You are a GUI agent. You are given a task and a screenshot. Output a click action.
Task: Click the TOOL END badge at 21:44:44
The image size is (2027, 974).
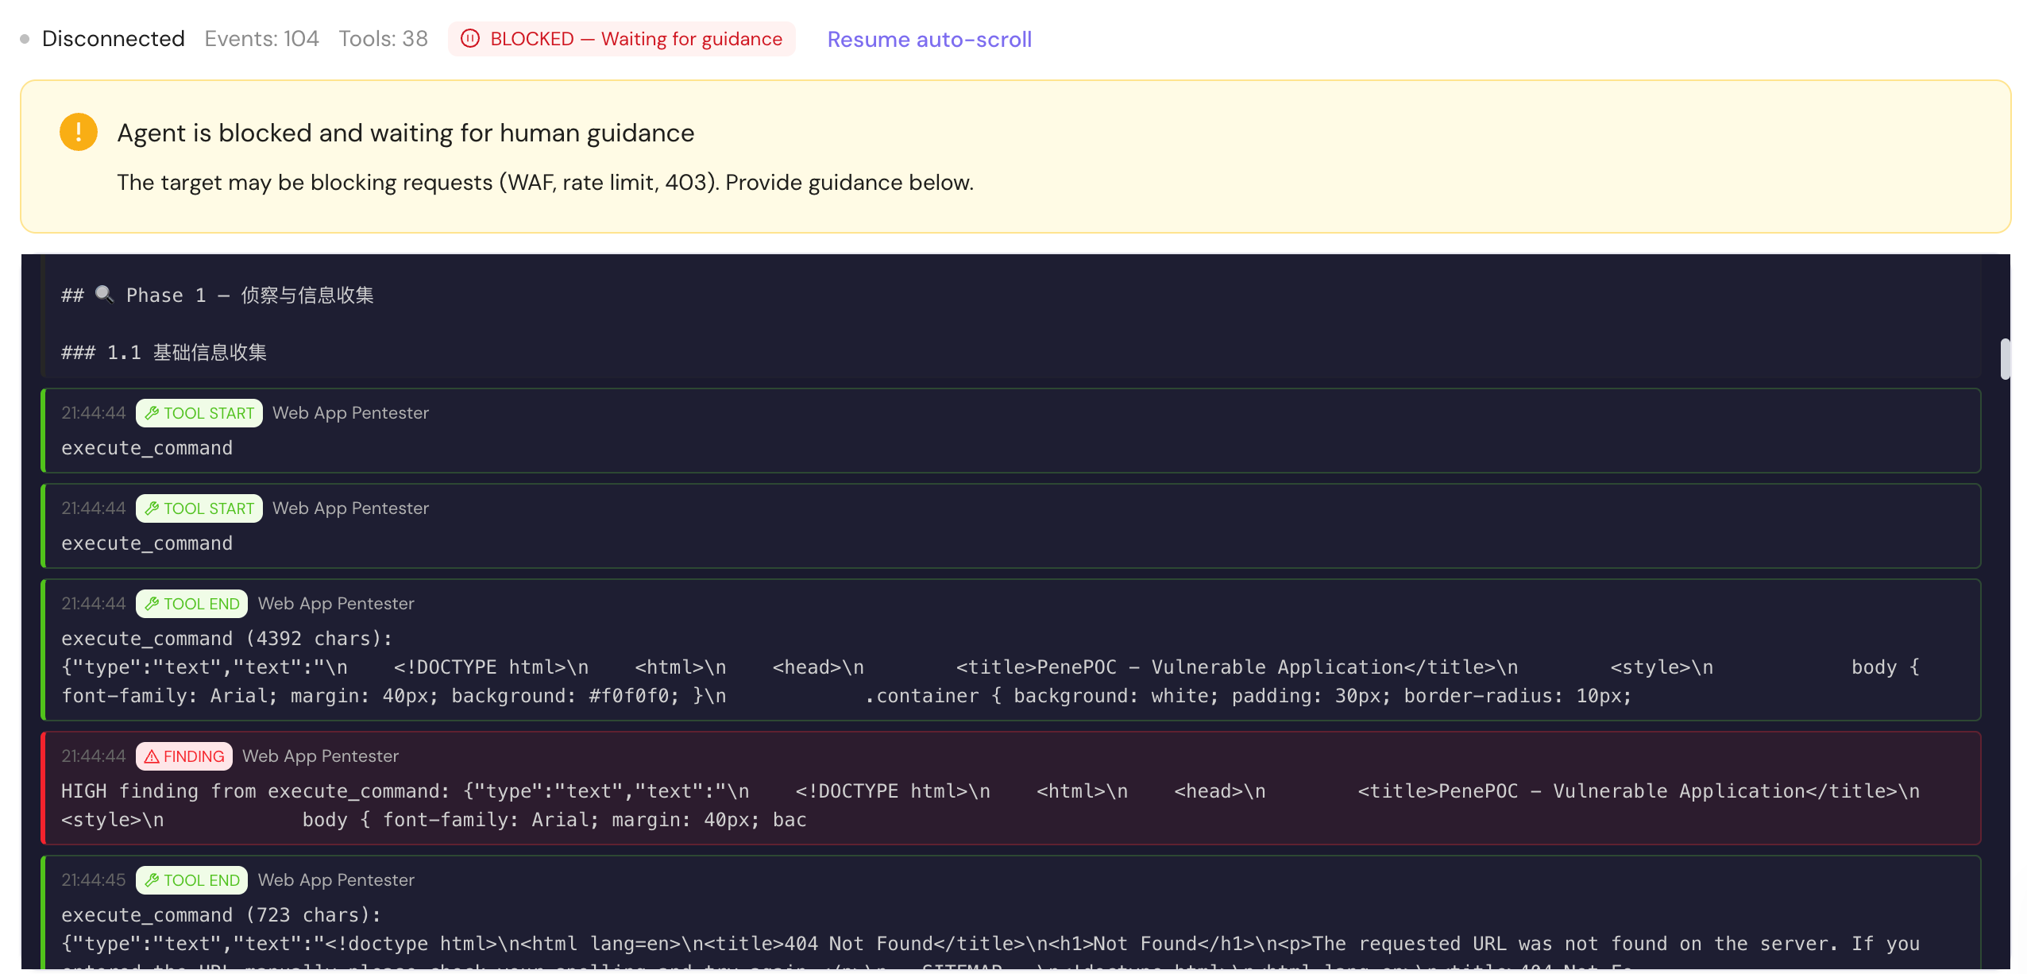tap(191, 604)
